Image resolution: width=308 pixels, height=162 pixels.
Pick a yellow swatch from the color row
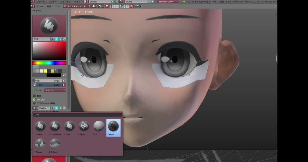(45, 71)
